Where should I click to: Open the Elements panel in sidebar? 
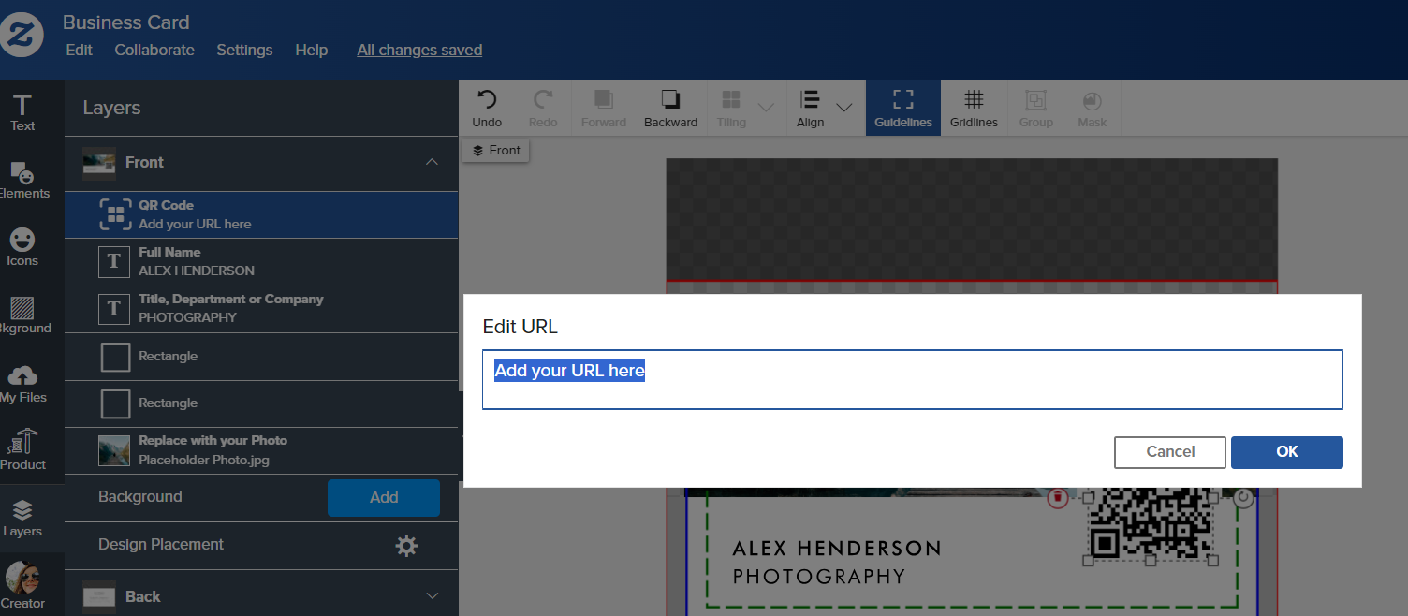(x=22, y=180)
